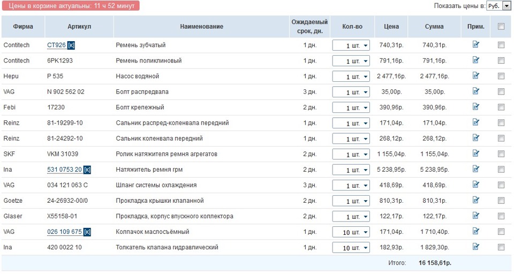
Task: Tick the select-all checkbox in table header
Action: [x=501, y=26]
